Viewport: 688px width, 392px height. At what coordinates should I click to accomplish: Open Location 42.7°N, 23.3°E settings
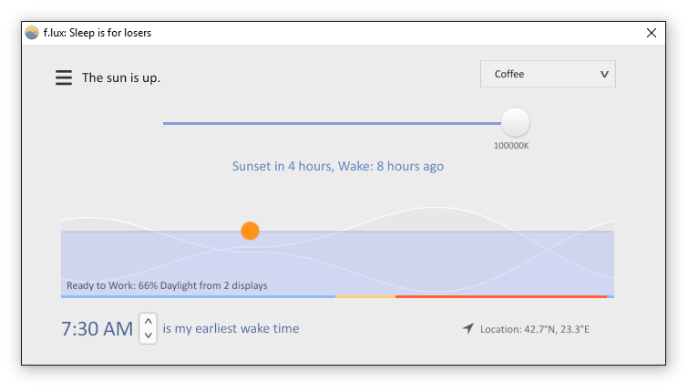pyautogui.click(x=534, y=329)
